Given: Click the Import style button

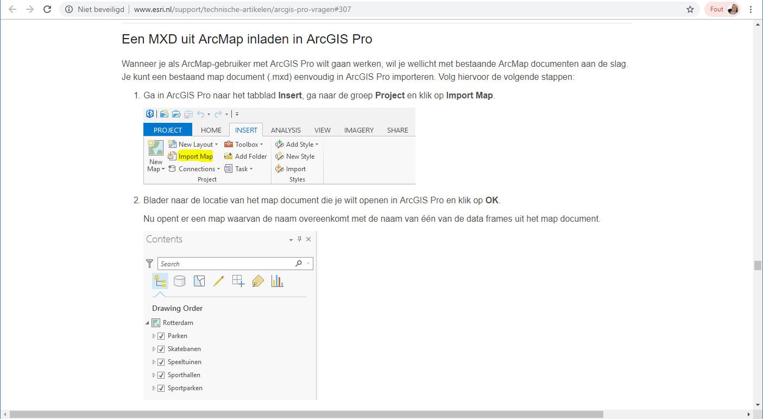Looking at the screenshot, I should pyautogui.click(x=291, y=169).
